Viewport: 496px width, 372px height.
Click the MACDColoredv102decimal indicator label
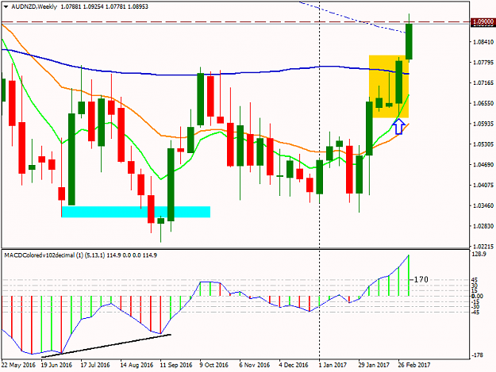click(x=38, y=255)
